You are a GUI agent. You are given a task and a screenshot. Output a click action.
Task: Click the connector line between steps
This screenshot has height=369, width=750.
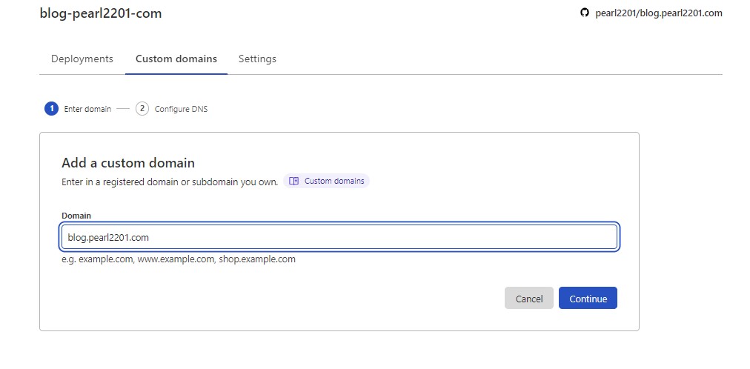point(123,109)
